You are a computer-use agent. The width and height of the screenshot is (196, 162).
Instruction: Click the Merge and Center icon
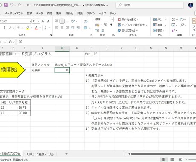[86, 28]
